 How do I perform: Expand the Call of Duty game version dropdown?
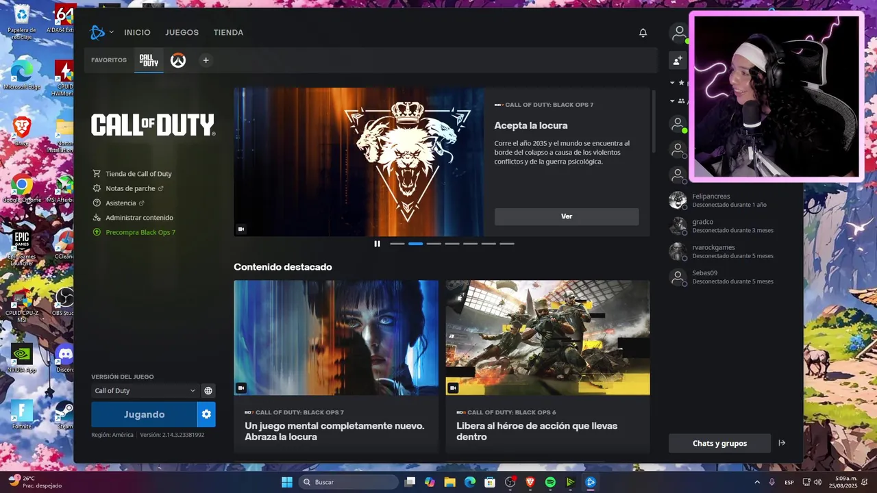[145, 391]
